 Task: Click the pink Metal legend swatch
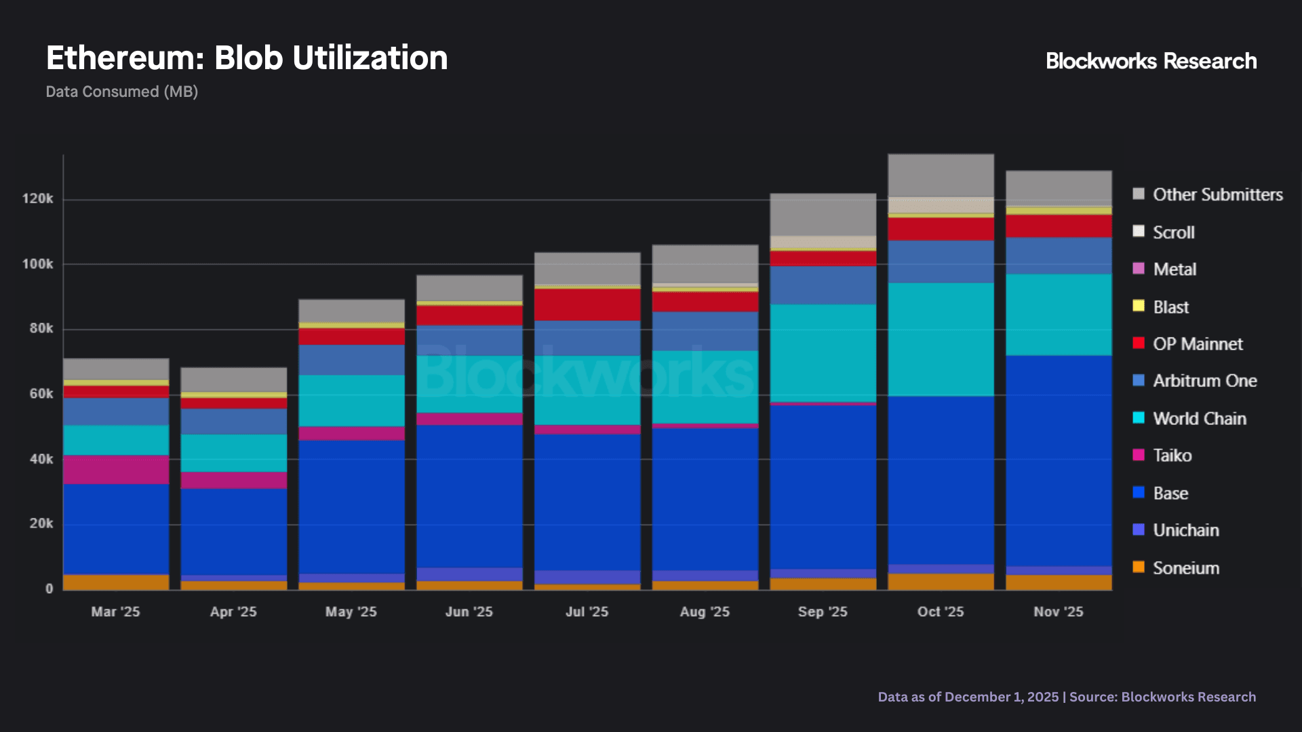(x=1139, y=269)
